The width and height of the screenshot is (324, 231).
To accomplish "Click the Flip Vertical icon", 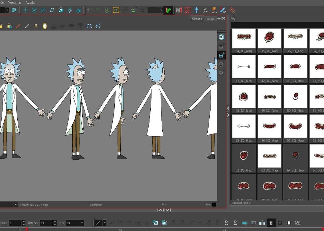I will [x=98, y=26].
